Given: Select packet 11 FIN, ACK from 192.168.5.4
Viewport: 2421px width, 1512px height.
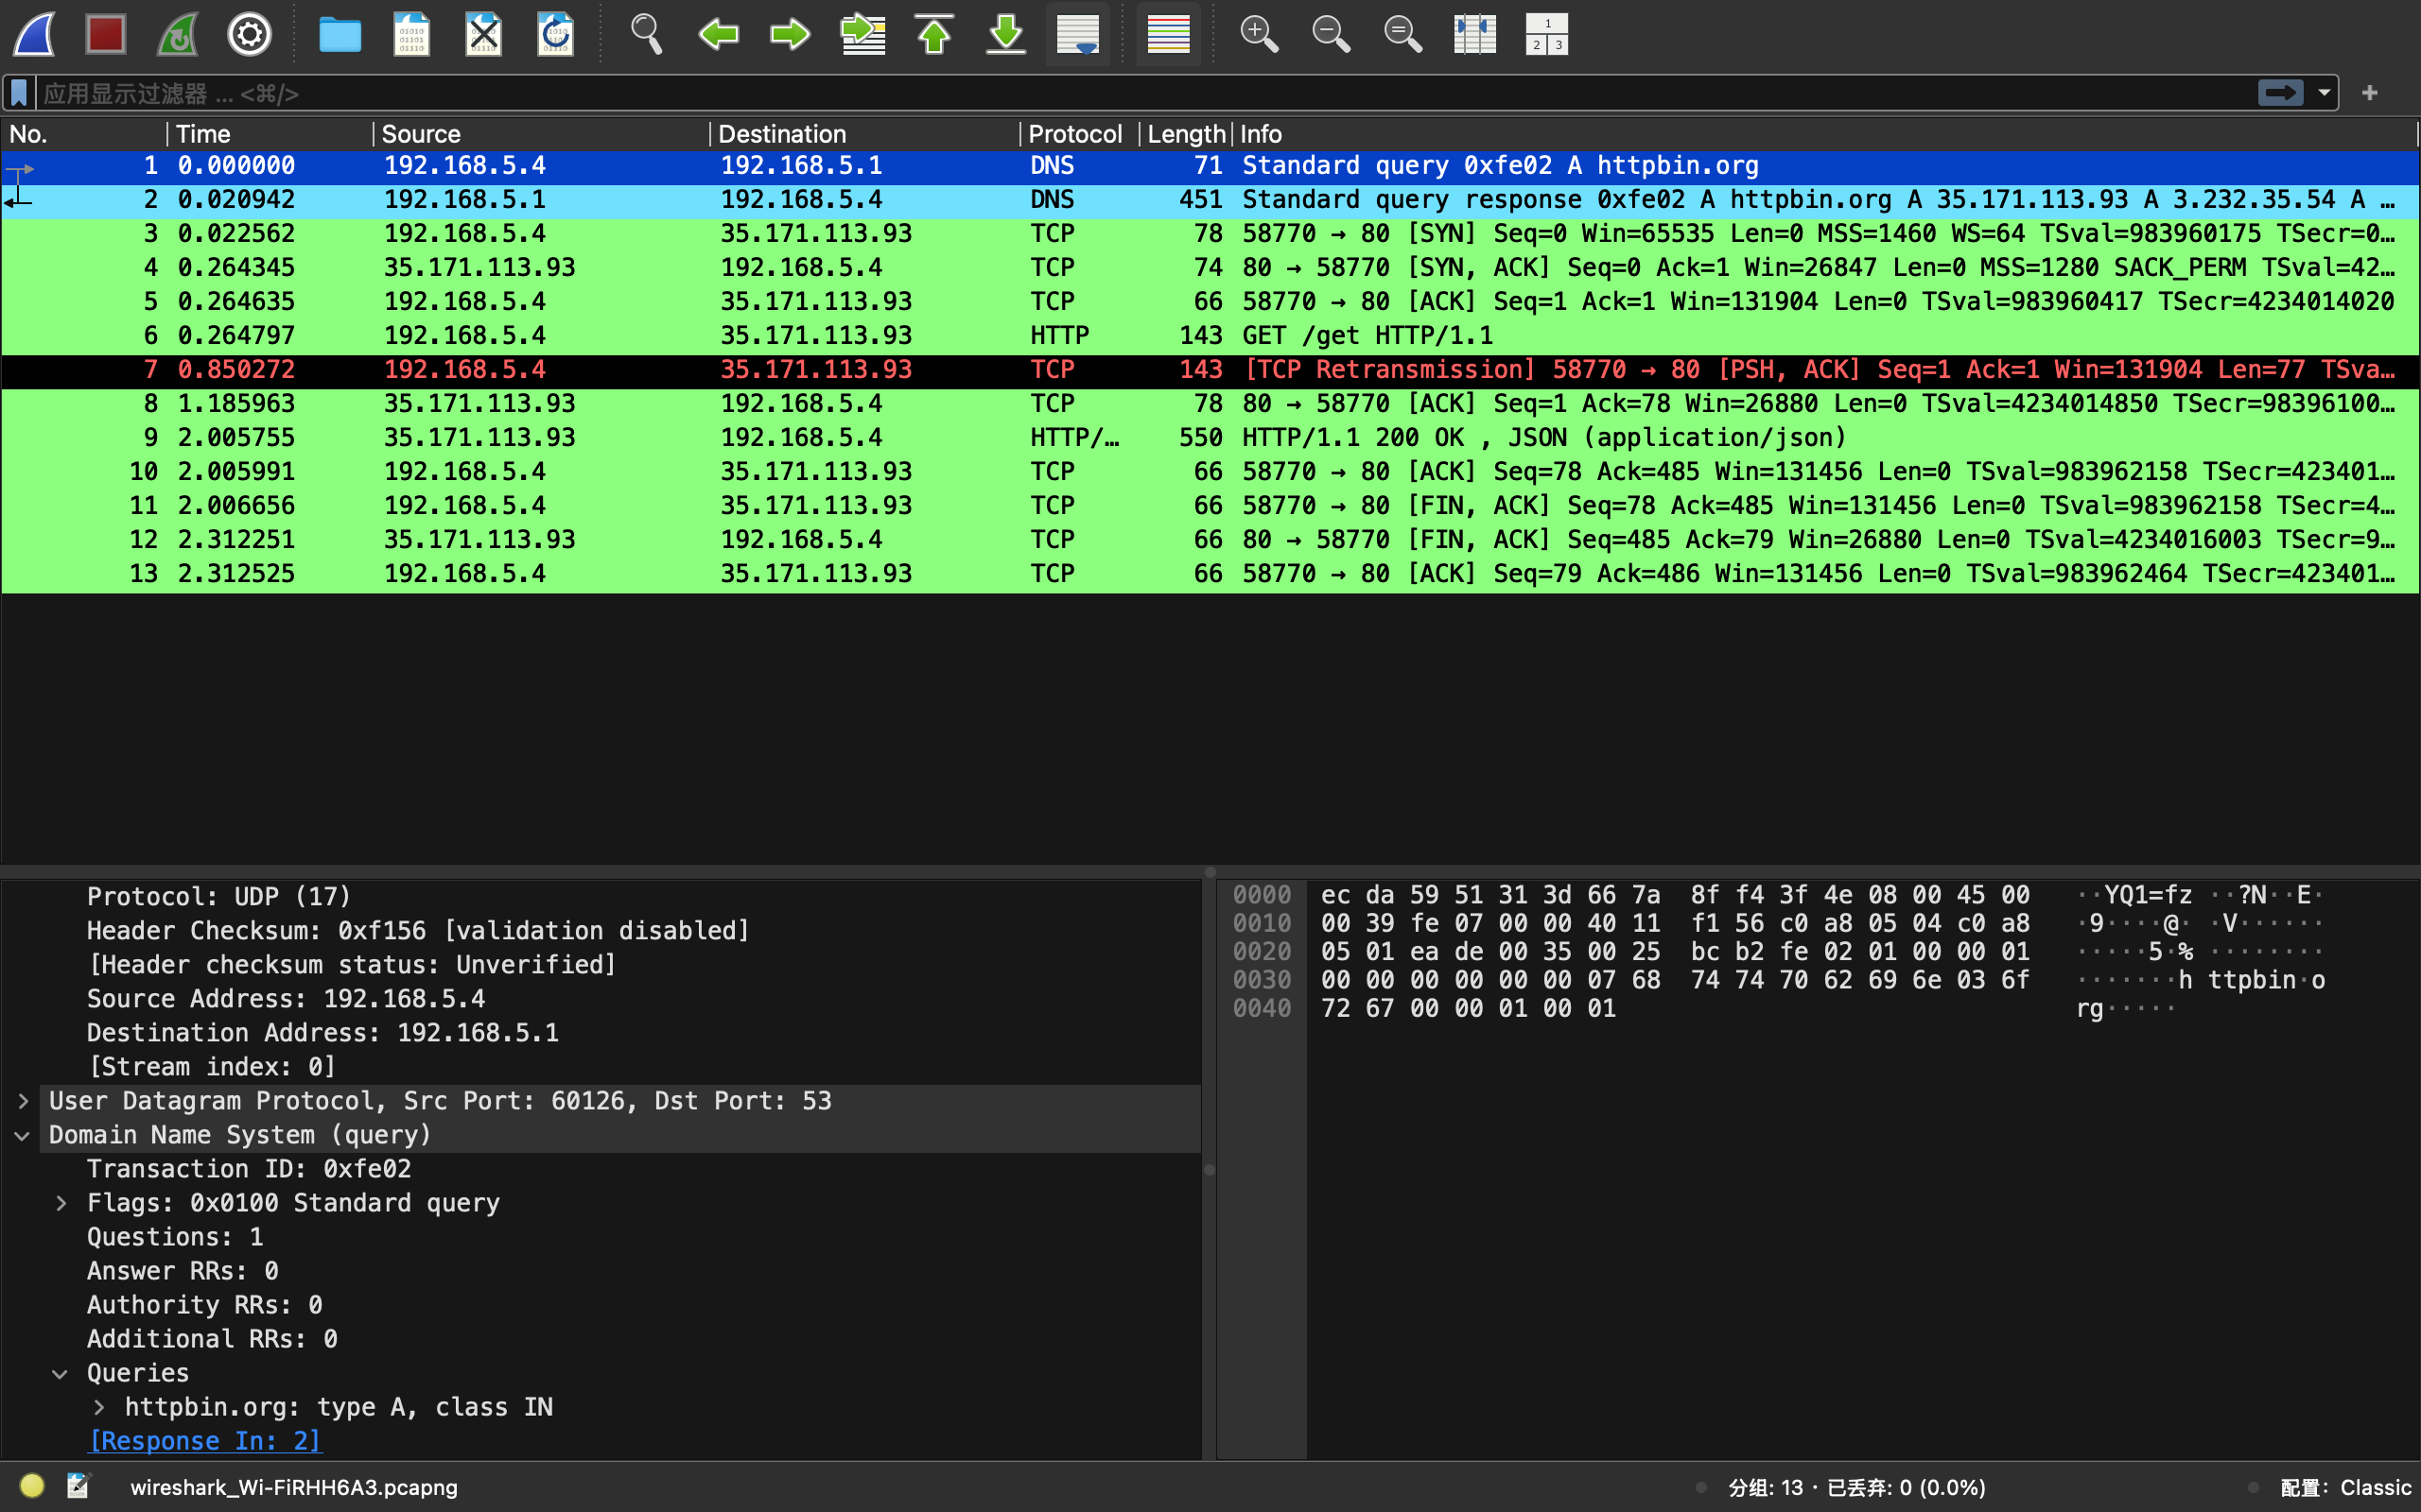Looking at the screenshot, I should (1210, 506).
